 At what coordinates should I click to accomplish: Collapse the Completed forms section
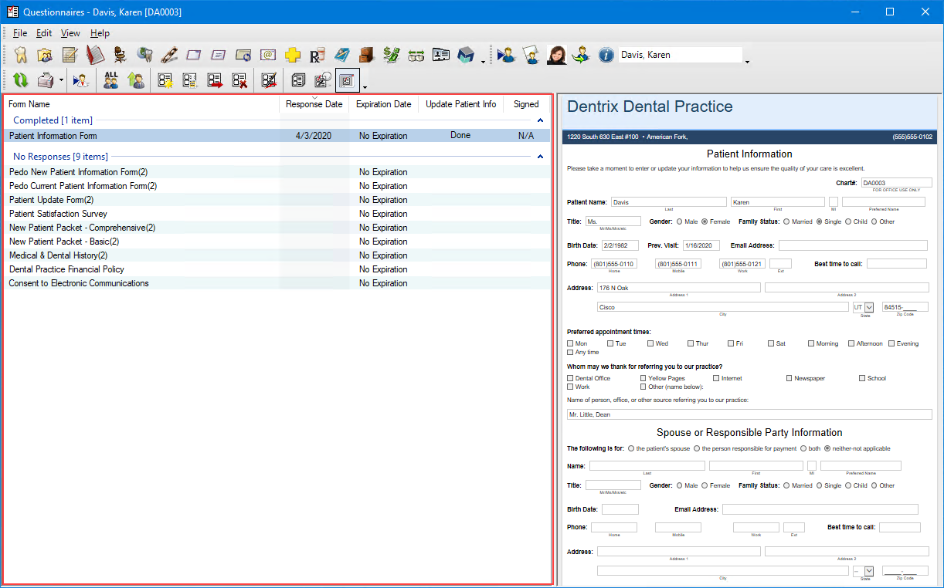(541, 120)
